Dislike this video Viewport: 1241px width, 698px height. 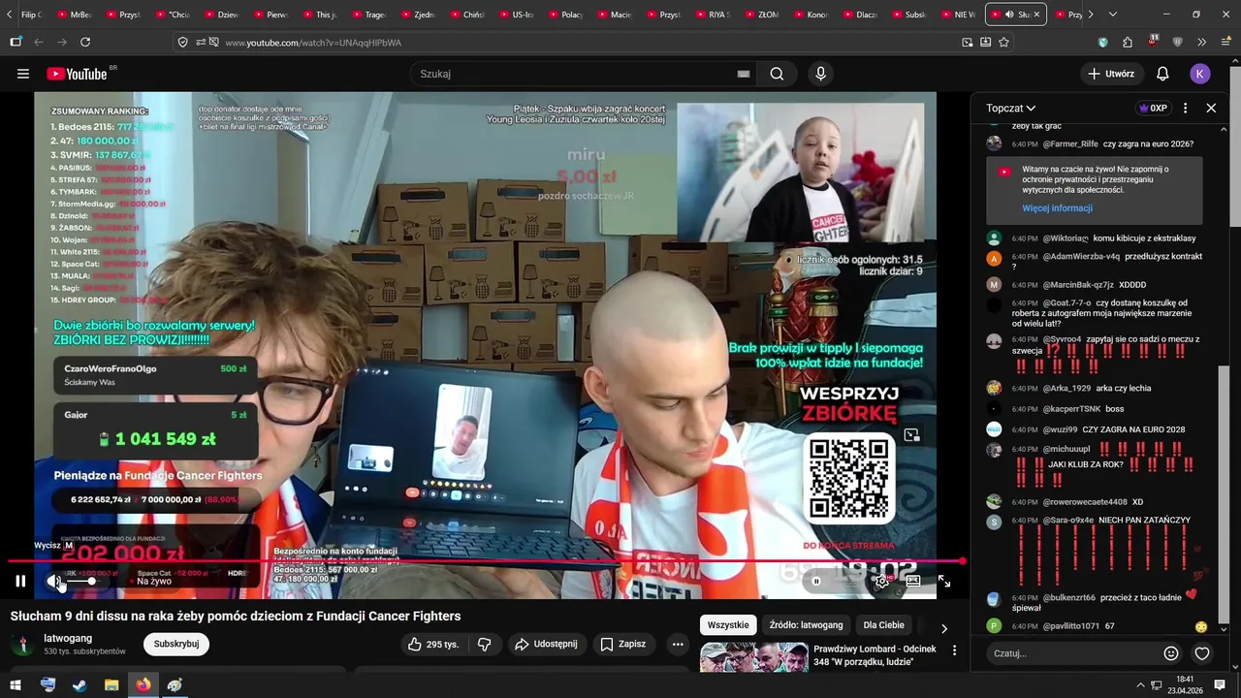tap(485, 644)
